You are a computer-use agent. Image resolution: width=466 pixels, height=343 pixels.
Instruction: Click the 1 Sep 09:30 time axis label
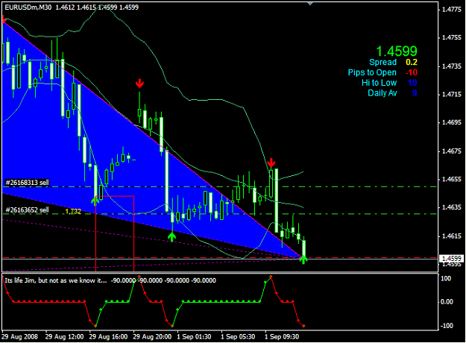click(x=282, y=337)
